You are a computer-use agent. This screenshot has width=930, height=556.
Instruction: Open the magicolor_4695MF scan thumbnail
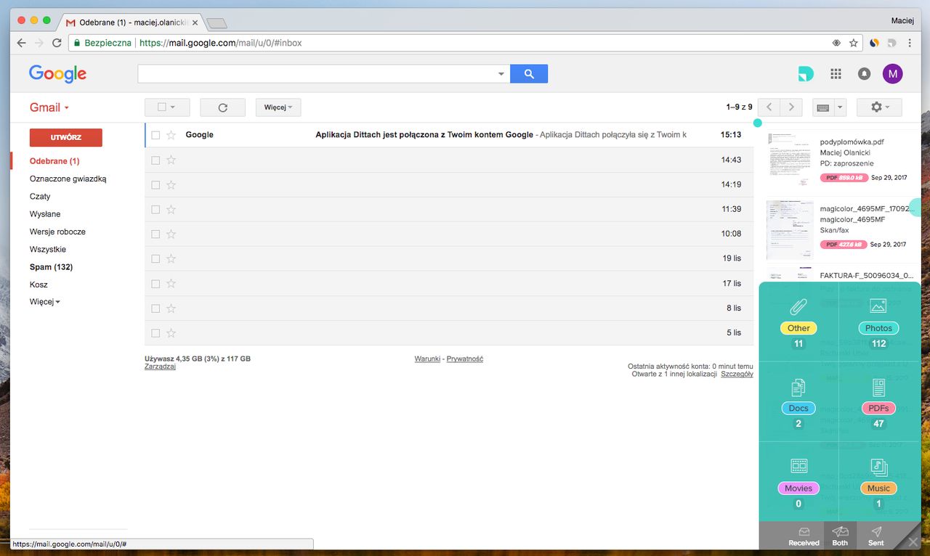point(790,229)
